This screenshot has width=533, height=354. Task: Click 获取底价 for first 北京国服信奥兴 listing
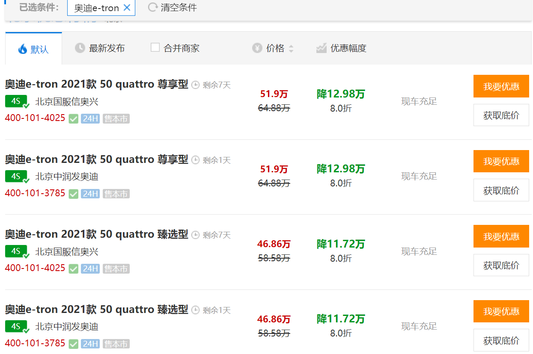tap(501, 115)
